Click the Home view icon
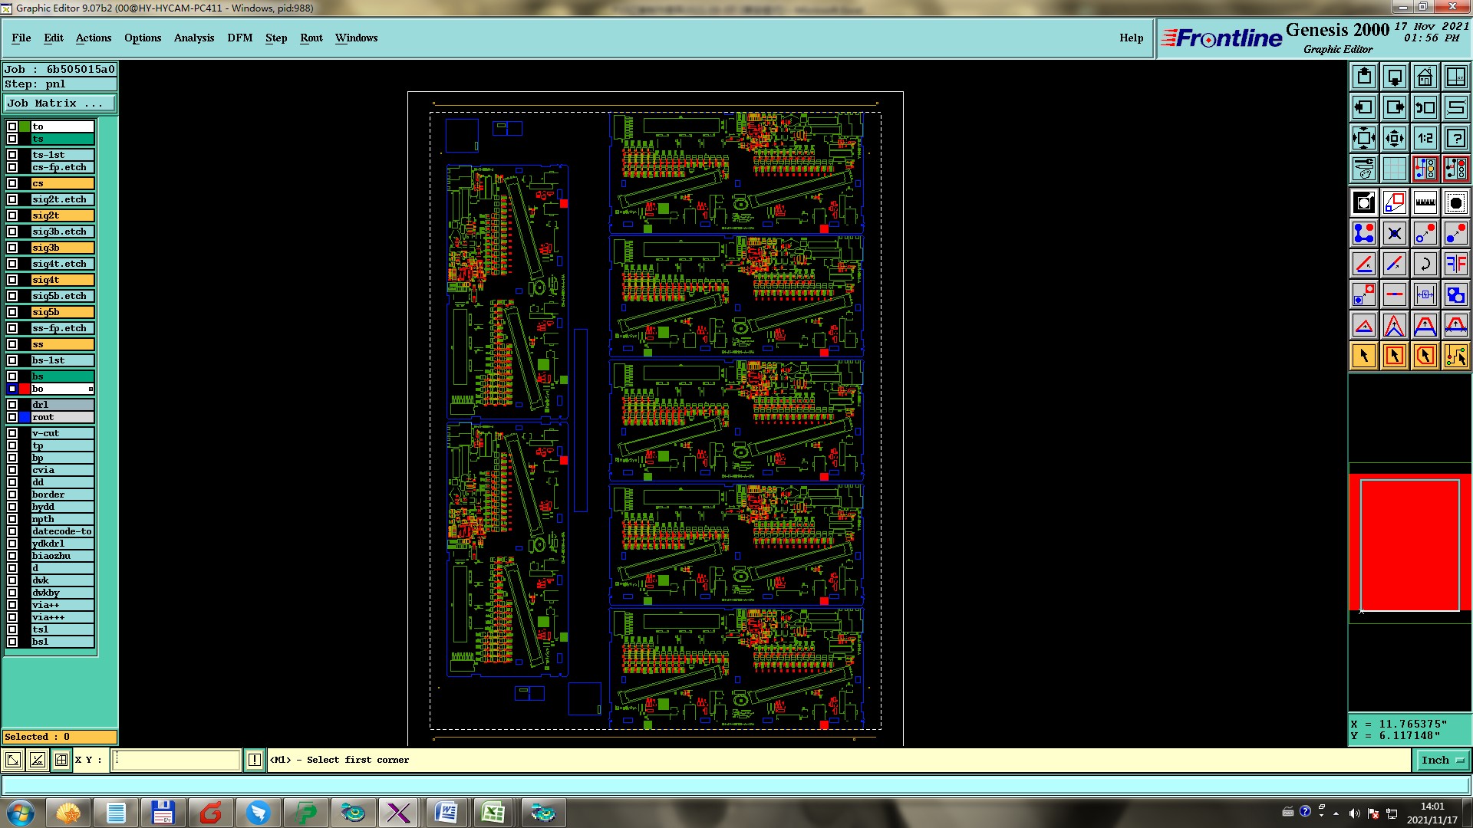Image resolution: width=1473 pixels, height=828 pixels. point(1425,77)
